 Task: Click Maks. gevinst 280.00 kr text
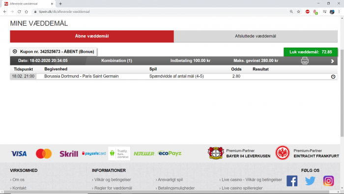coord(256,61)
